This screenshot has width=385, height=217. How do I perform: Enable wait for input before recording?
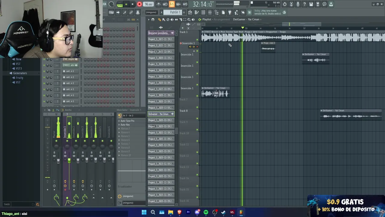[165, 4]
